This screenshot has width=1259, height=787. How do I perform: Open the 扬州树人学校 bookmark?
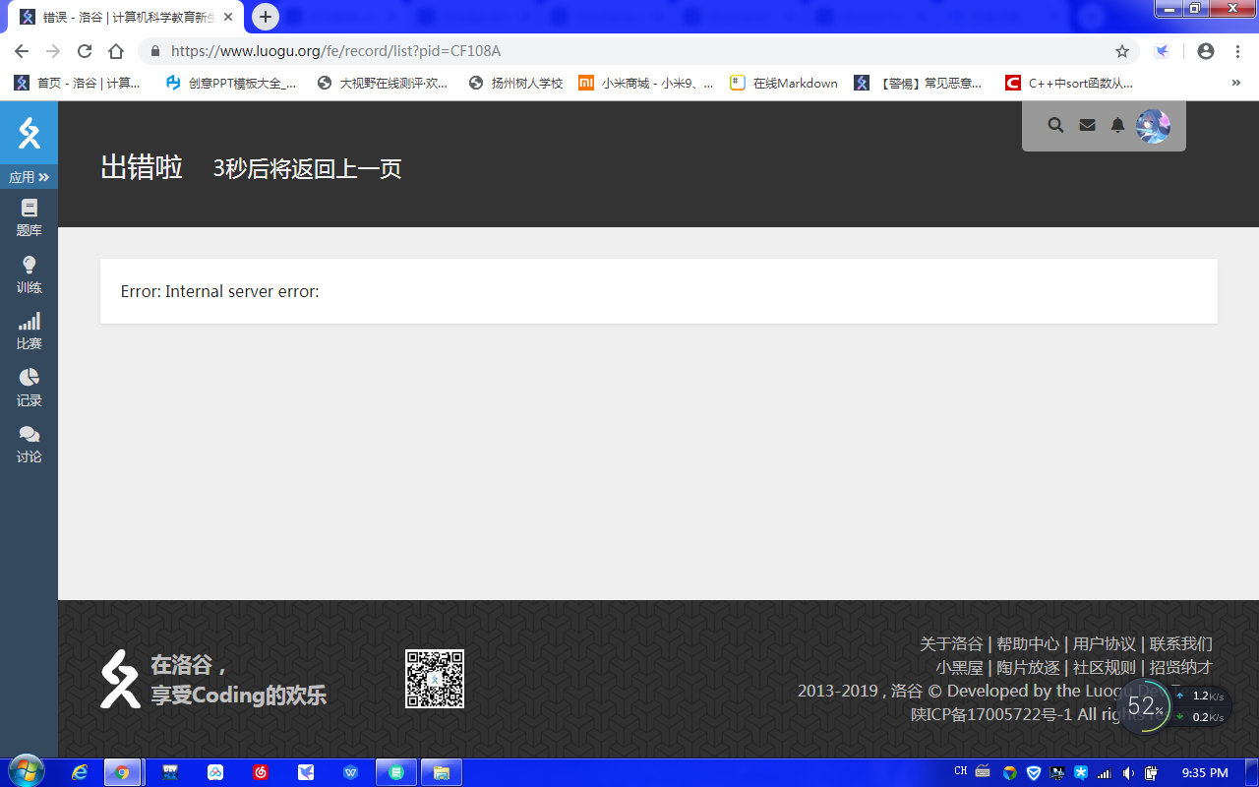[x=516, y=84]
